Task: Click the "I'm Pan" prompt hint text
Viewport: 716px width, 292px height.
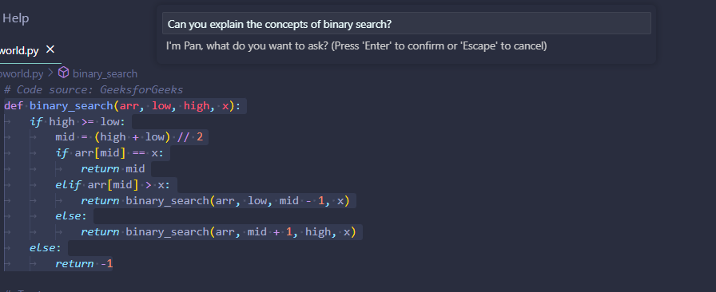Action: click(356, 46)
